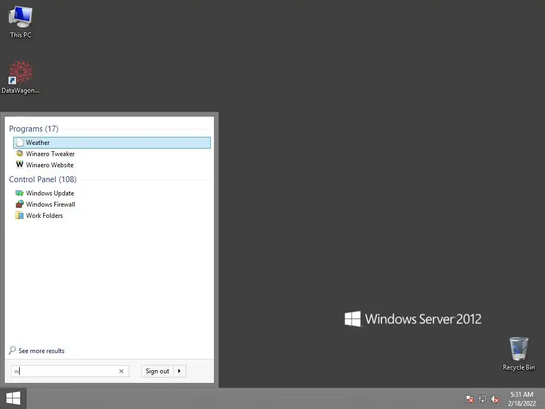
Task: Click the Sign out button
Action: tap(157, 371)
